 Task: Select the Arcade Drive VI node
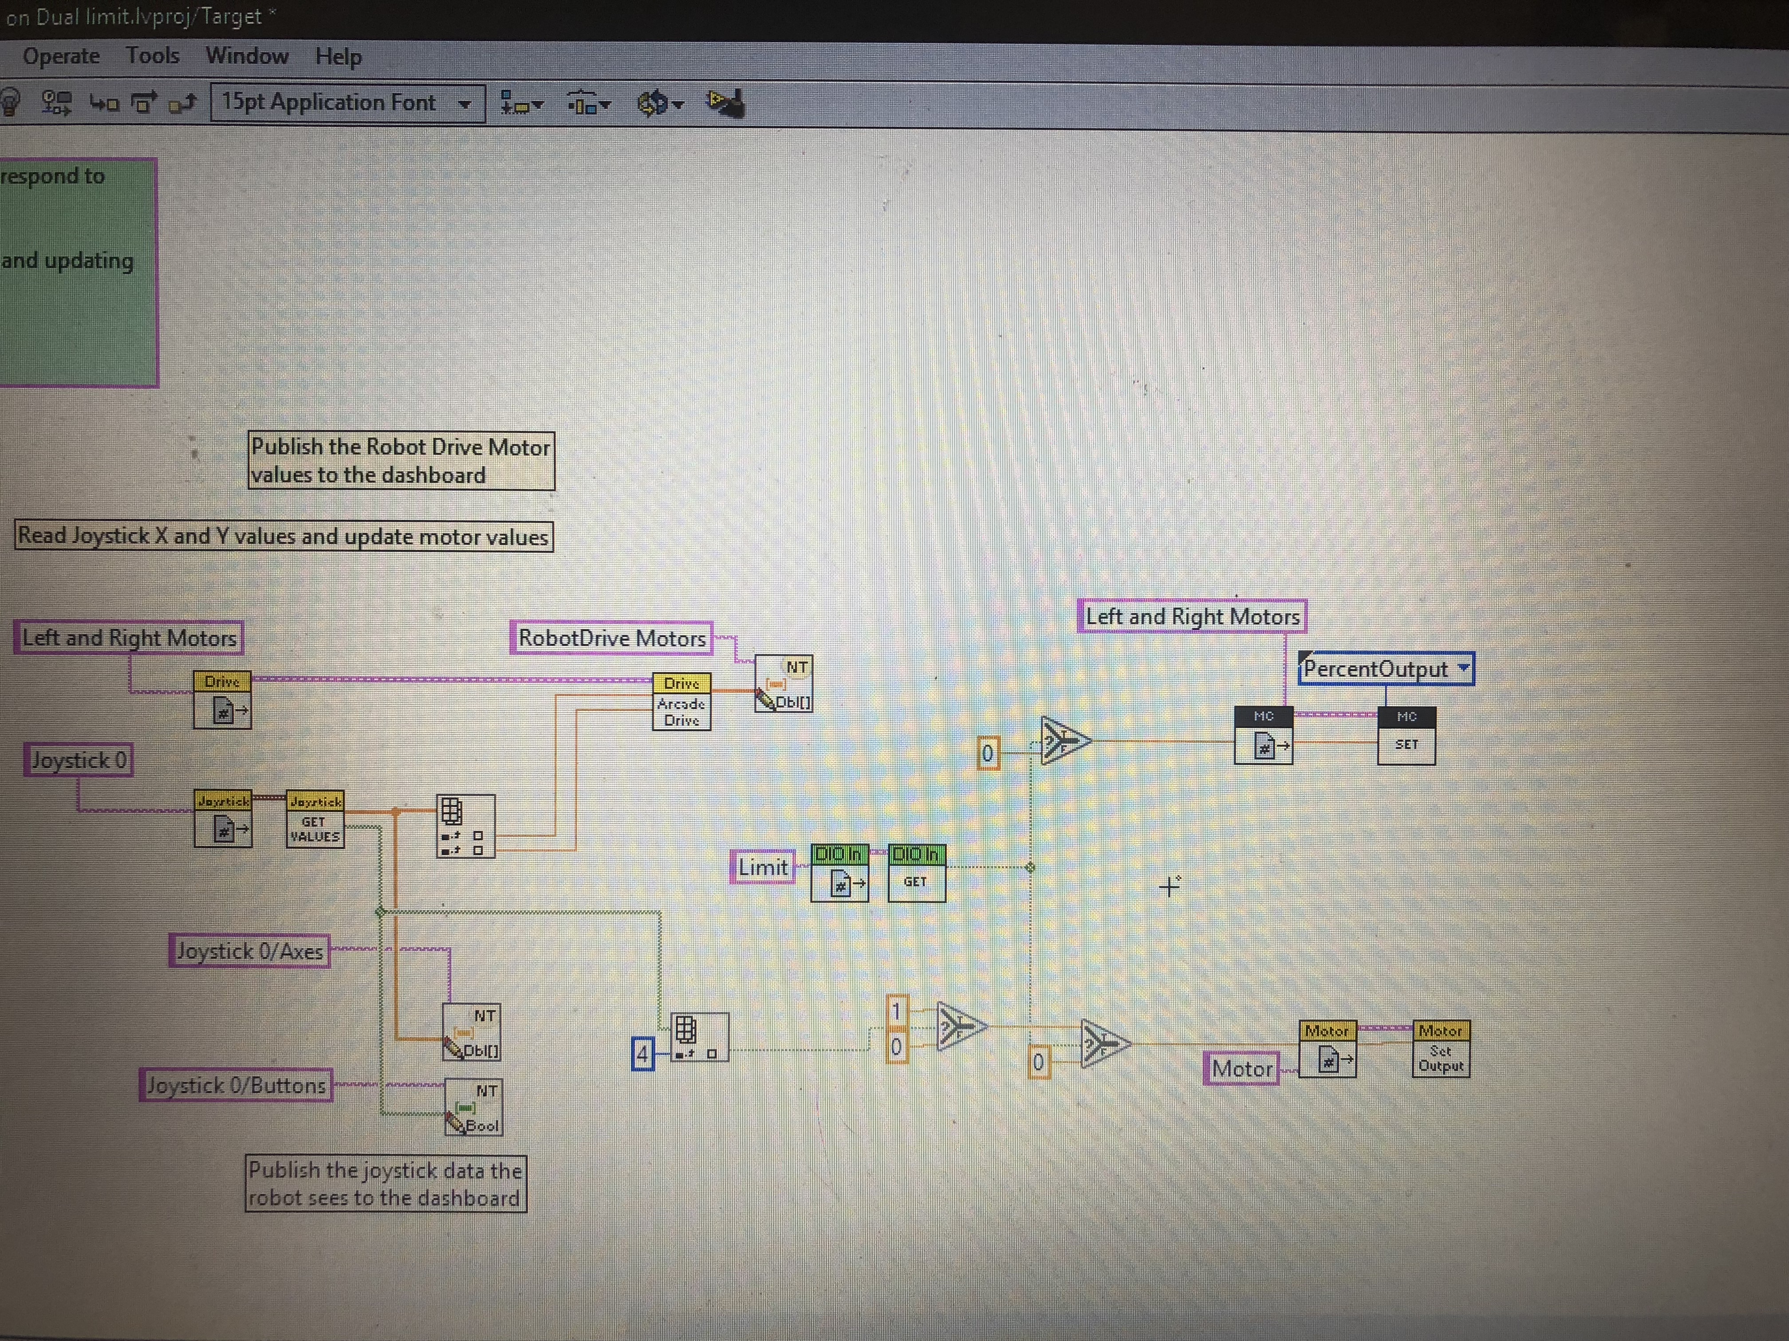[x=682, y=702]
